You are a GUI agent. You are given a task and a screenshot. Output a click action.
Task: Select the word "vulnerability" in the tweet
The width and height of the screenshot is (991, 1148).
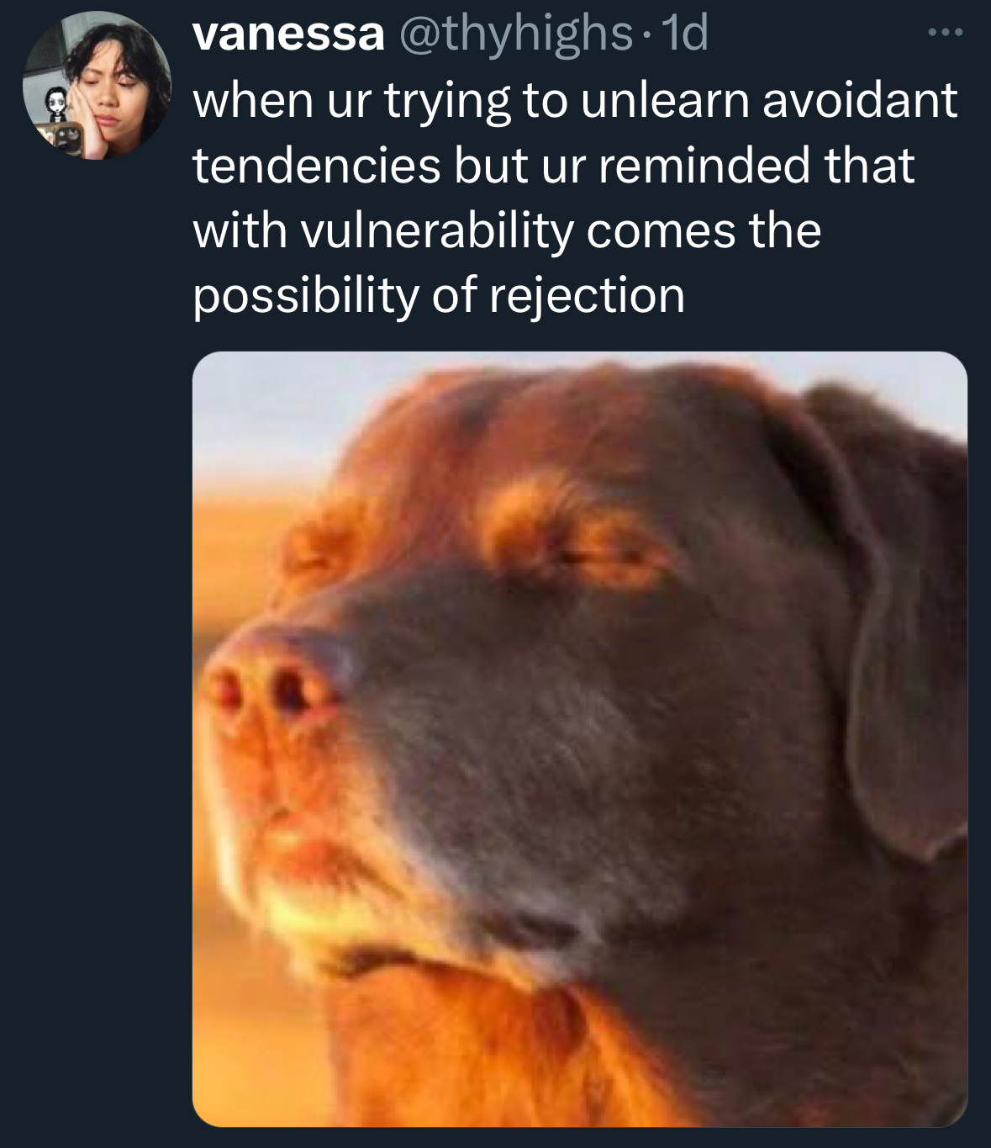click(x=435, y=231)
